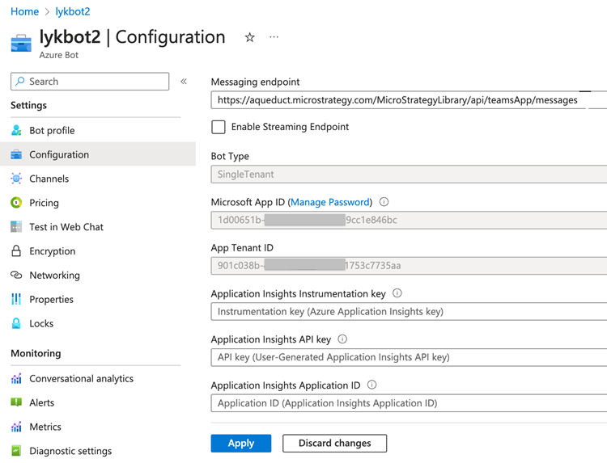Enable the Streaming Endpoint checkbox
This screenshot has height=463, width=607.
point(219,127)
